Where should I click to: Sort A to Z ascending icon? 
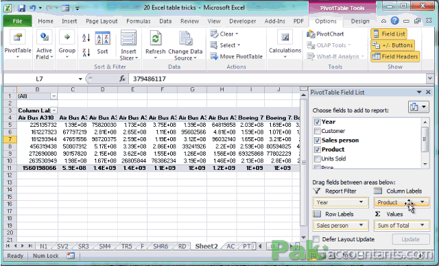(x=86, y=38)
